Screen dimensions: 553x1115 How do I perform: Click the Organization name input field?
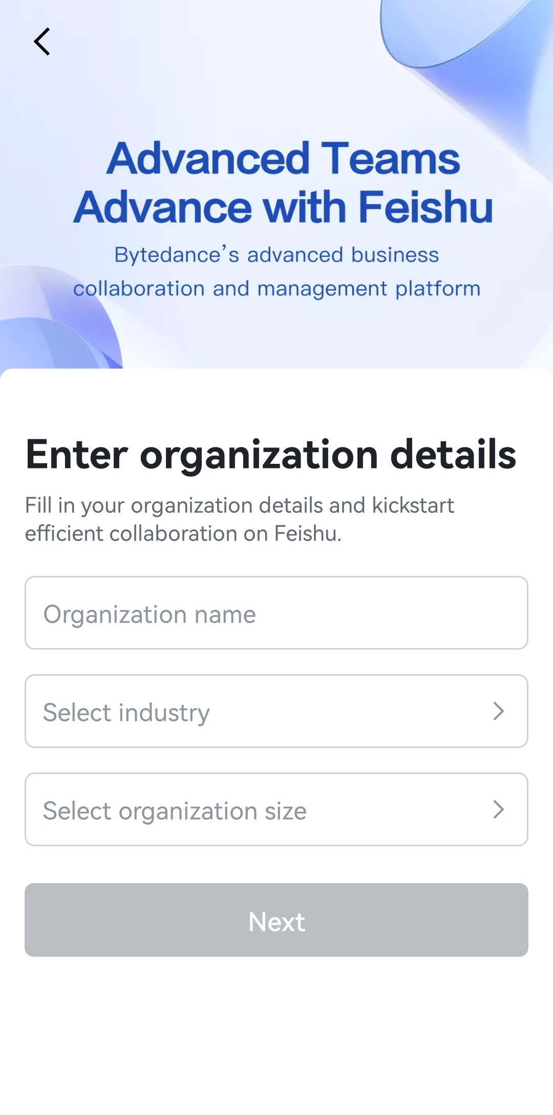click(276, 613)
